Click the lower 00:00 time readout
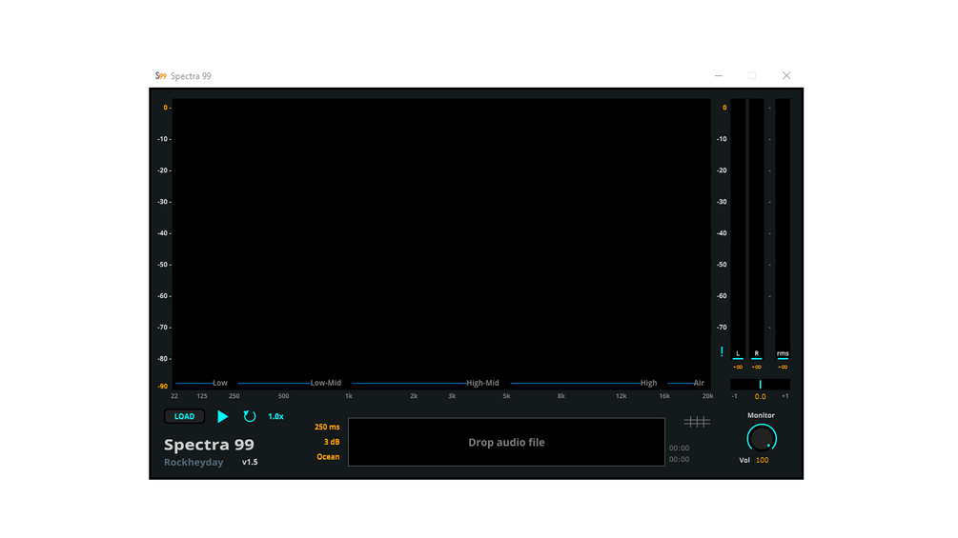Screen dimensions: 958x538 [679, 459]
